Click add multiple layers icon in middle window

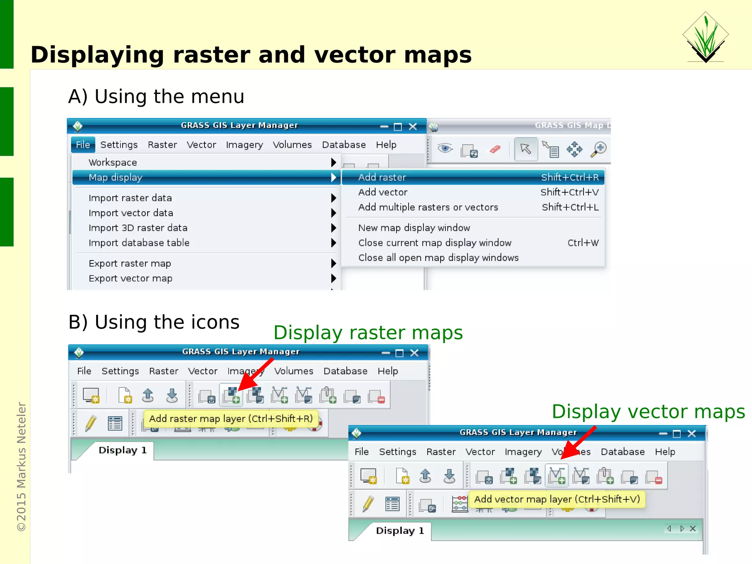click(207, 396)
